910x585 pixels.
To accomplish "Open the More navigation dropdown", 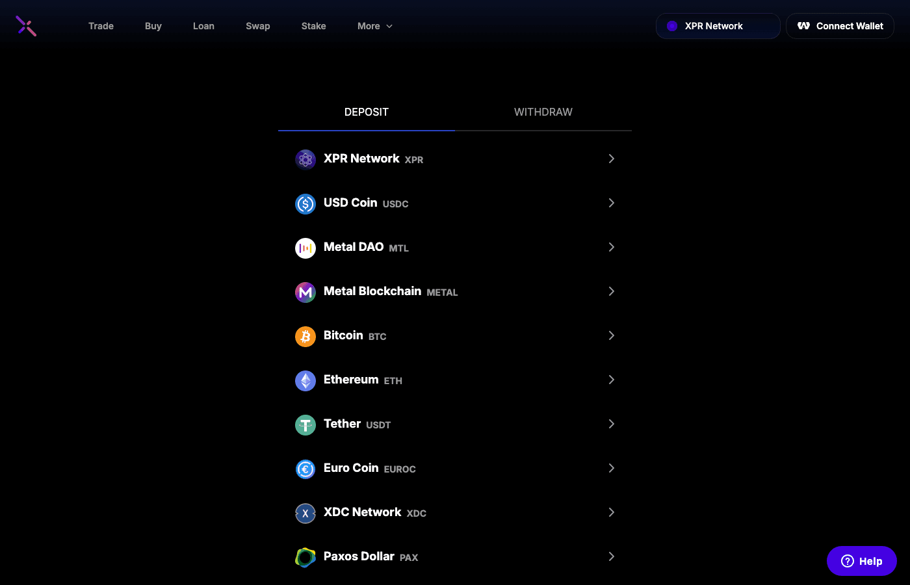I will [x=374, y=26].
